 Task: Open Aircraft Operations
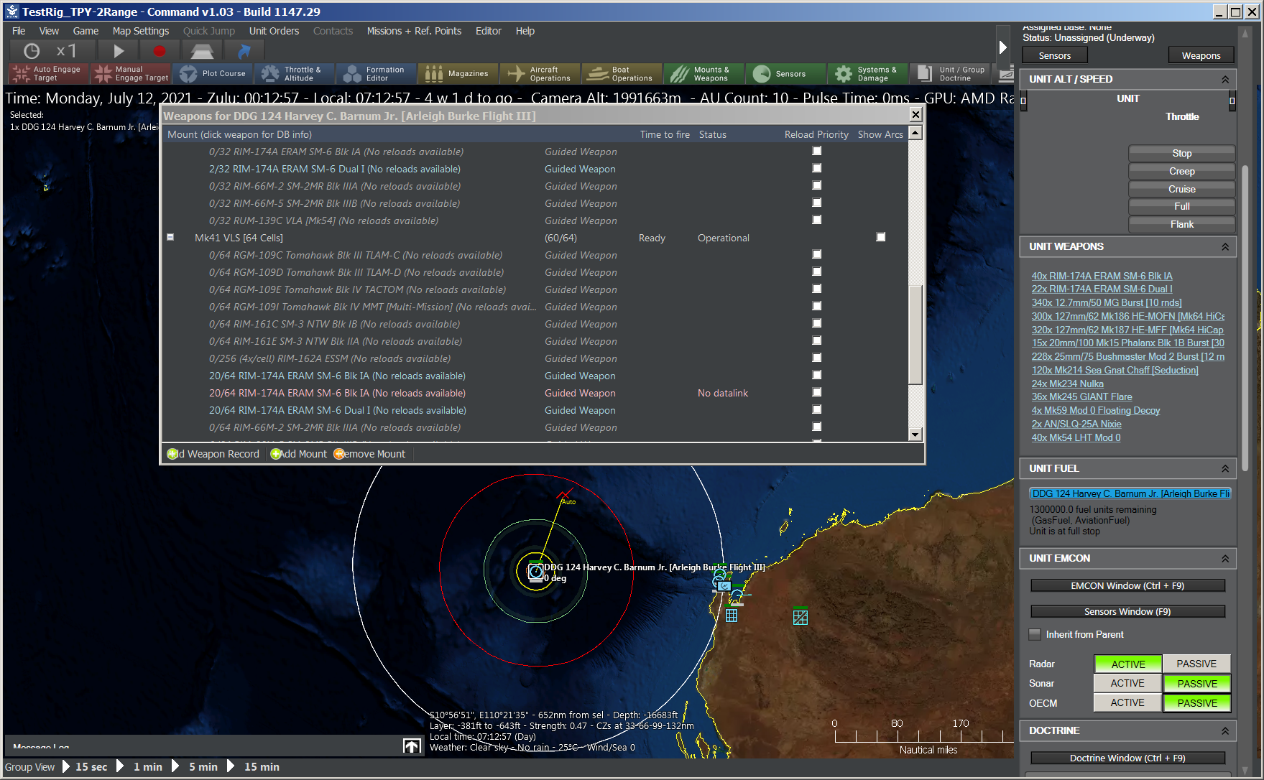[540, 73]
